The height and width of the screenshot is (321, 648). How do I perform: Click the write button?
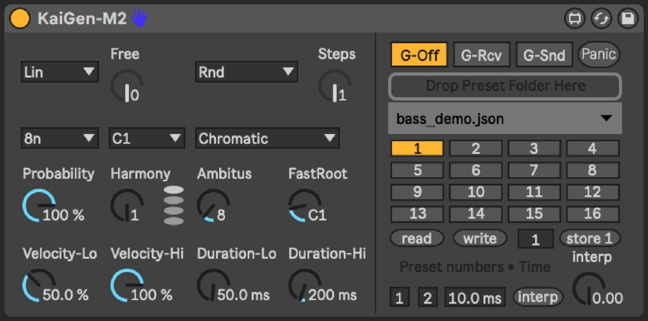click(480, 238)
